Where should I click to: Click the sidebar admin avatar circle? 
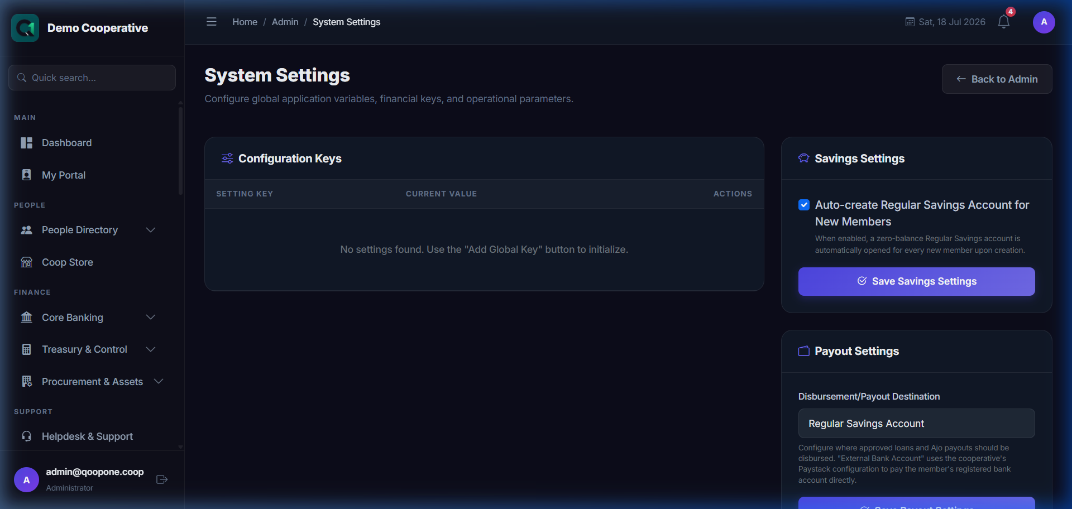pos(26,480)
